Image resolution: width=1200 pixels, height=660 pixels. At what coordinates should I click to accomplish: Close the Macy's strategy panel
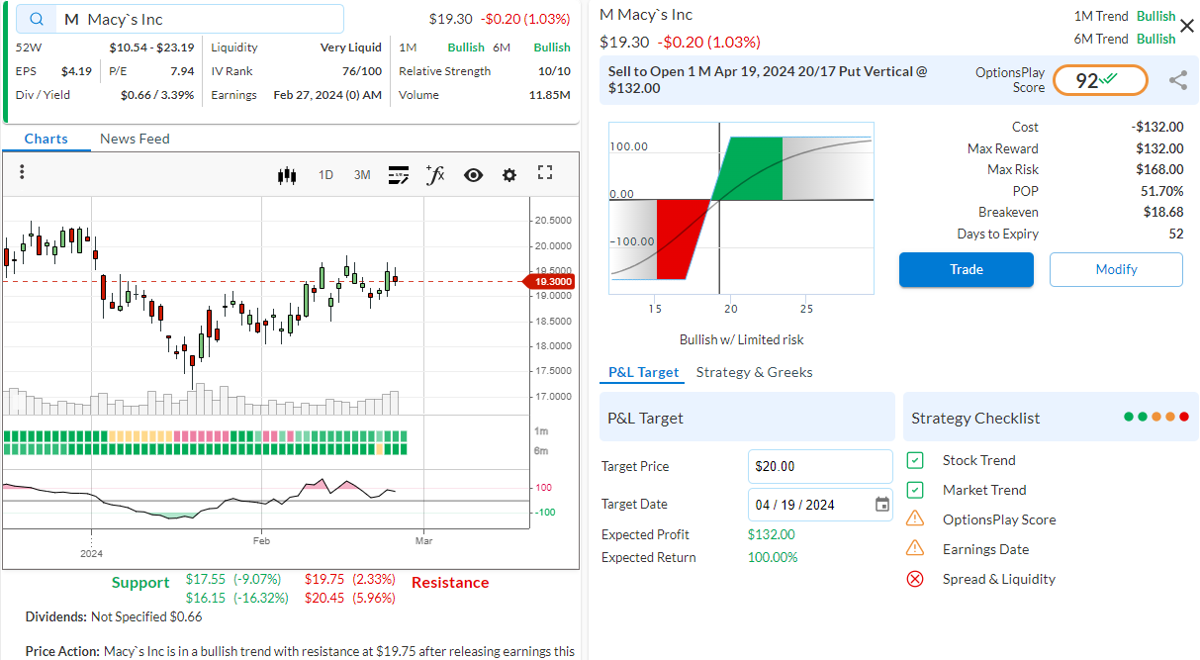(x=1187, y=26)
